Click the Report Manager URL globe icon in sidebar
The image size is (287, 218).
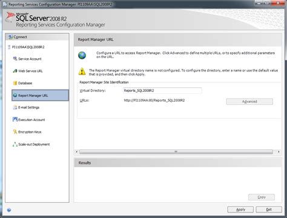15,95
